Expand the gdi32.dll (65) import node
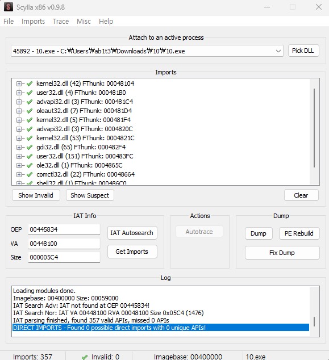The height and width of the screenshot is (360, 329). [19, 147]
